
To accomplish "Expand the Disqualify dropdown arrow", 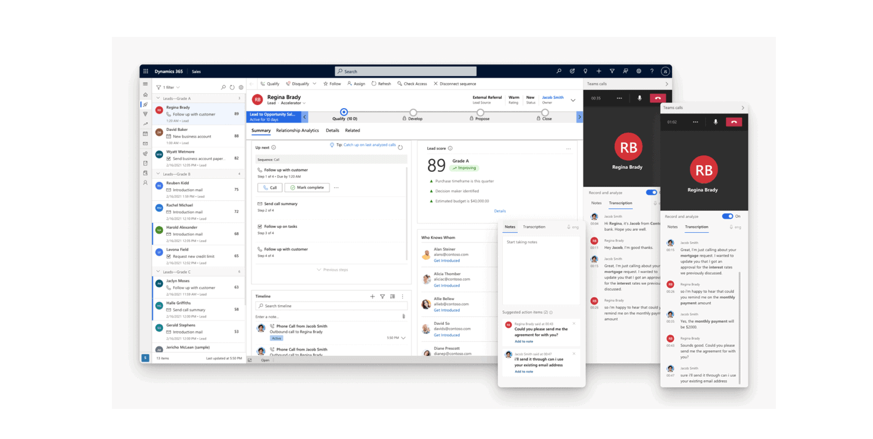I will [x=315, y=84].
